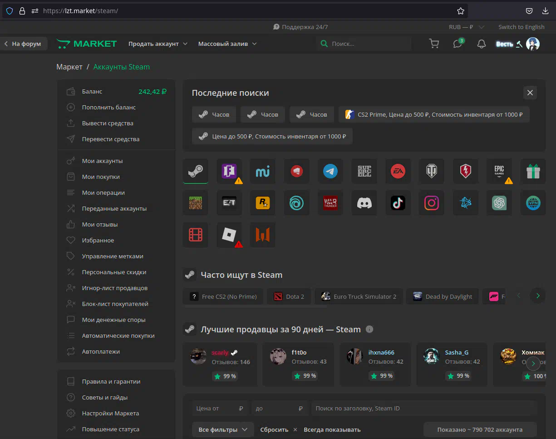The width and height of the screenshot is (556, 439).
Task: Expand the Массовый залив dropdown
Action: [x=227, y=44]
